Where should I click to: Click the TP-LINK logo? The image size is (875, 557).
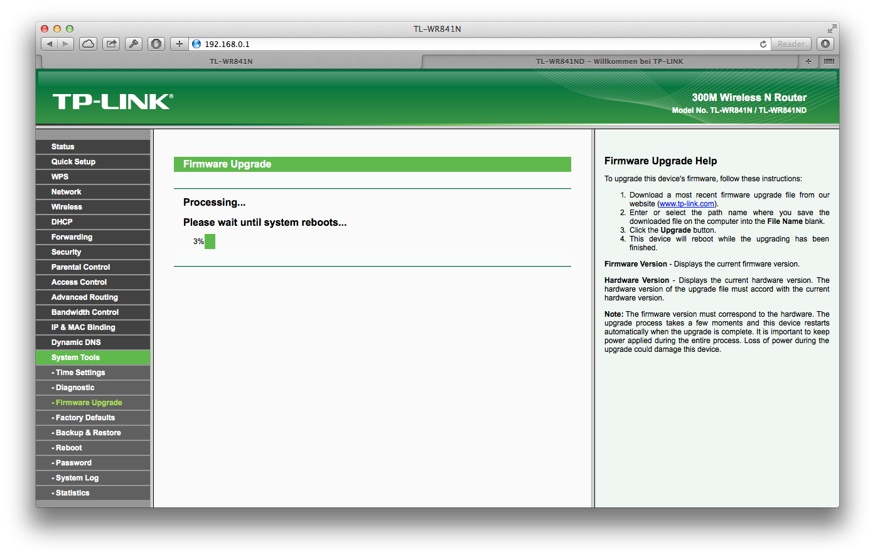pos(113,102)
